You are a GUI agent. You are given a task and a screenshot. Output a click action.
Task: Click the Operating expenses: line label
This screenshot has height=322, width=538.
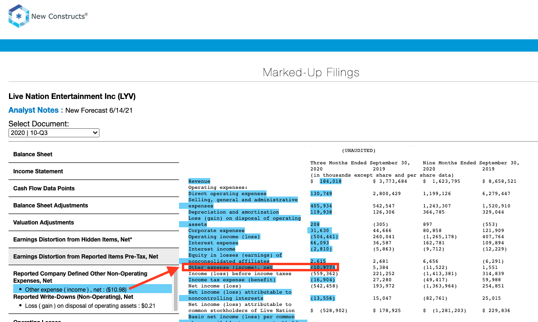point(217,187)
